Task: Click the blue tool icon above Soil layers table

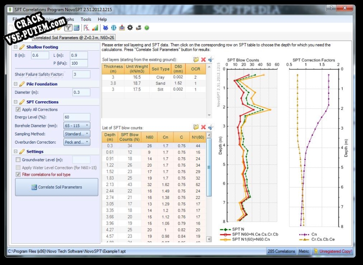Action: click(x=211, y=59)
